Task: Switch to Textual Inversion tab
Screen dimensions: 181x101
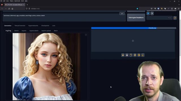Action: [20, 26]
